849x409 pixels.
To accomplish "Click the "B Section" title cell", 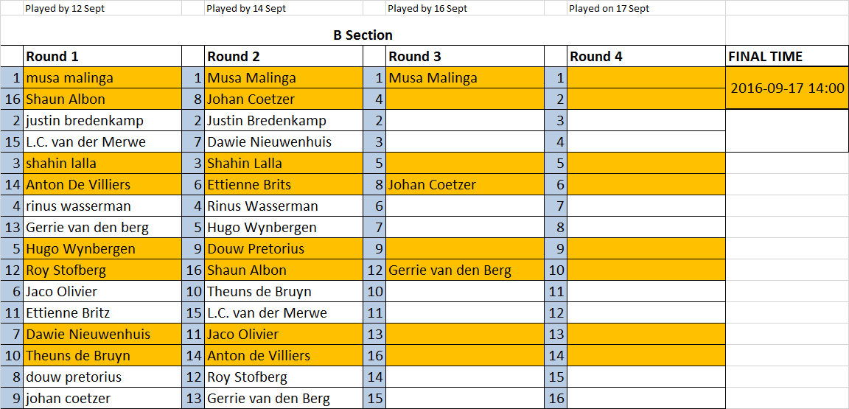I will click(363, 35).
